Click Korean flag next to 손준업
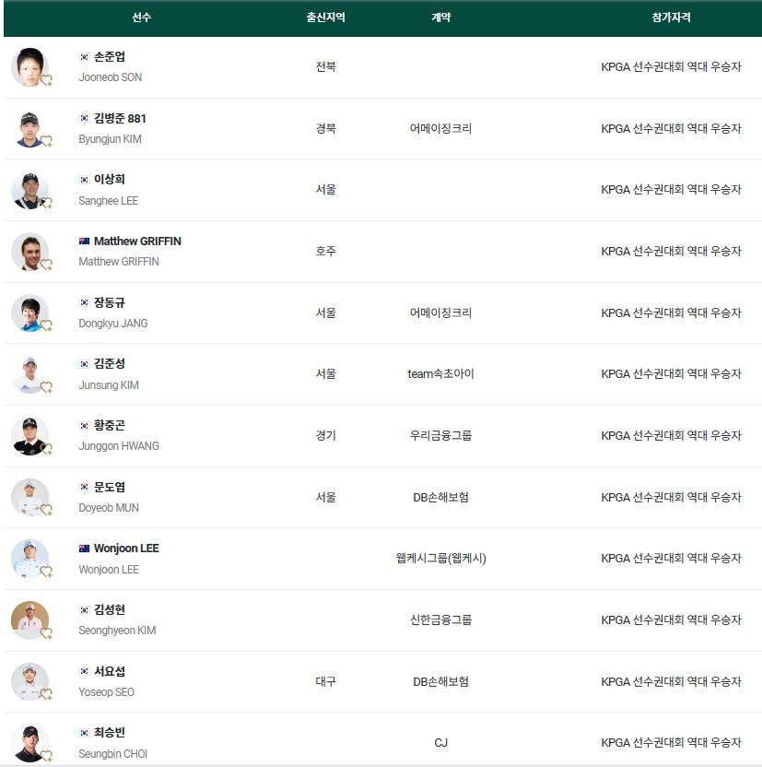The image size is (762, 767). 84,57
